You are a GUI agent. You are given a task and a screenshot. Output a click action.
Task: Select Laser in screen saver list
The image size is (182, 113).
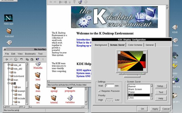[x=139, y=95]
